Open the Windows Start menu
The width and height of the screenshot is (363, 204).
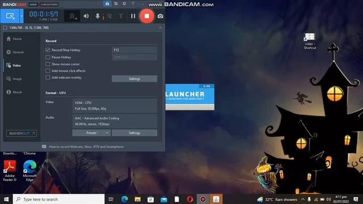click(x=6, y=199)
